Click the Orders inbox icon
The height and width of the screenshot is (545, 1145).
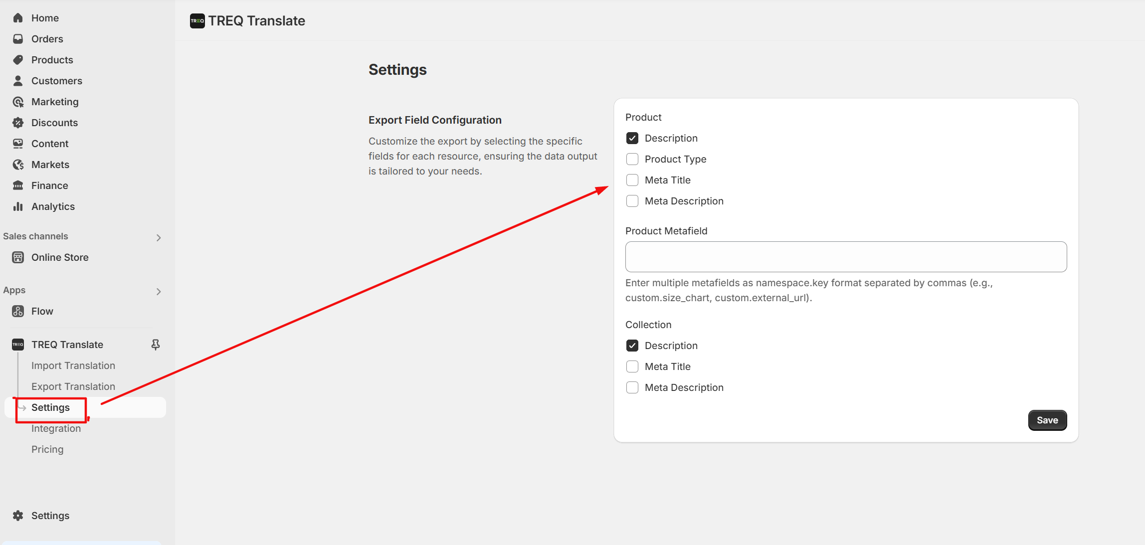18,39
